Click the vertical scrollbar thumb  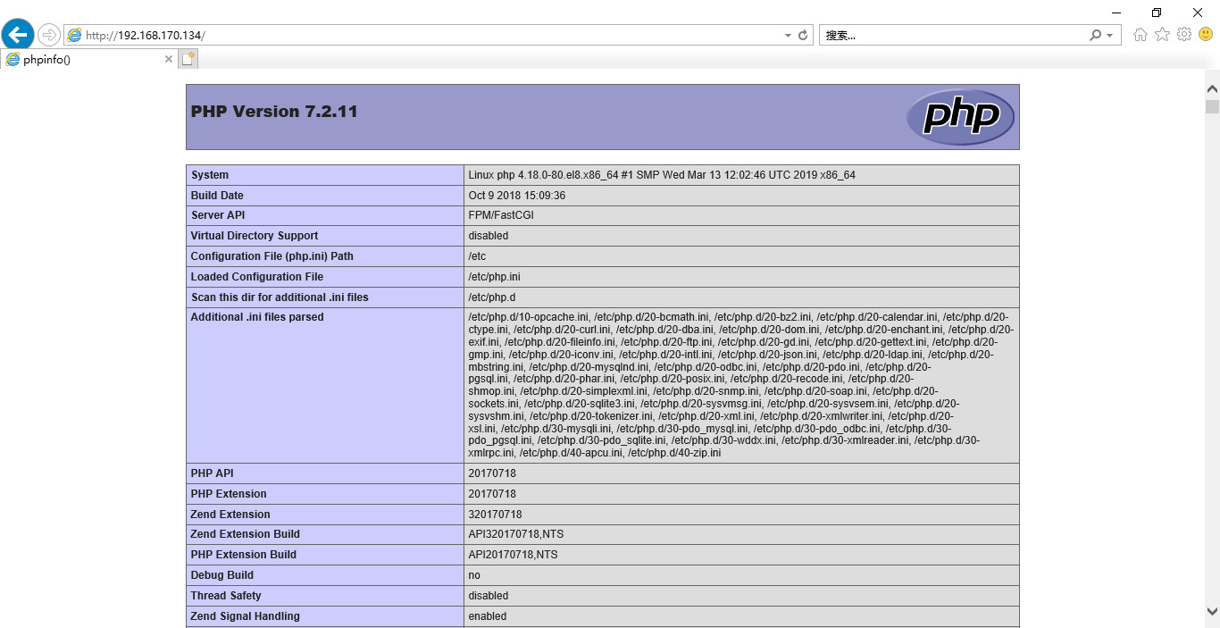tap(1212, 106)
